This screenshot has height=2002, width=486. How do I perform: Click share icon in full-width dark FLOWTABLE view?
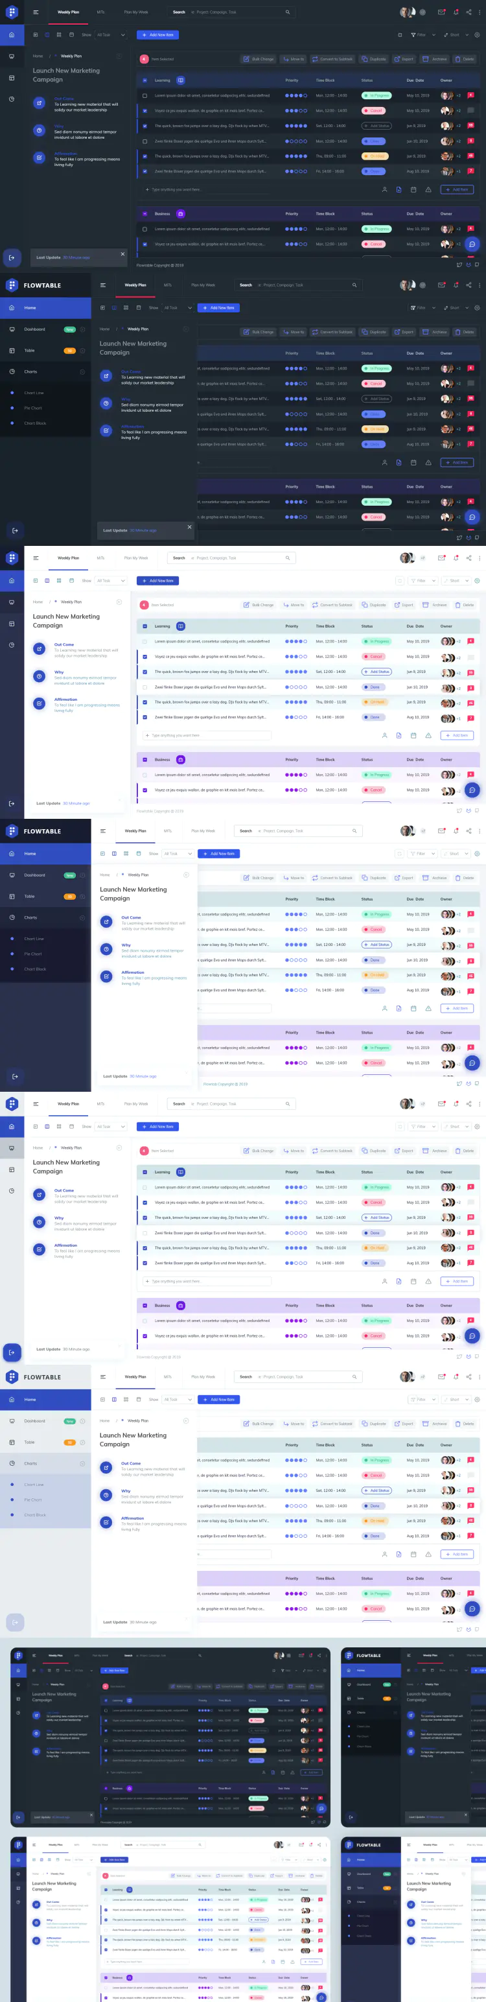tap(468, 285)
